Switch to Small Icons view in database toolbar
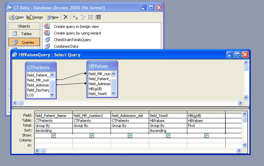The image size is (264, 166). (83, 17)
